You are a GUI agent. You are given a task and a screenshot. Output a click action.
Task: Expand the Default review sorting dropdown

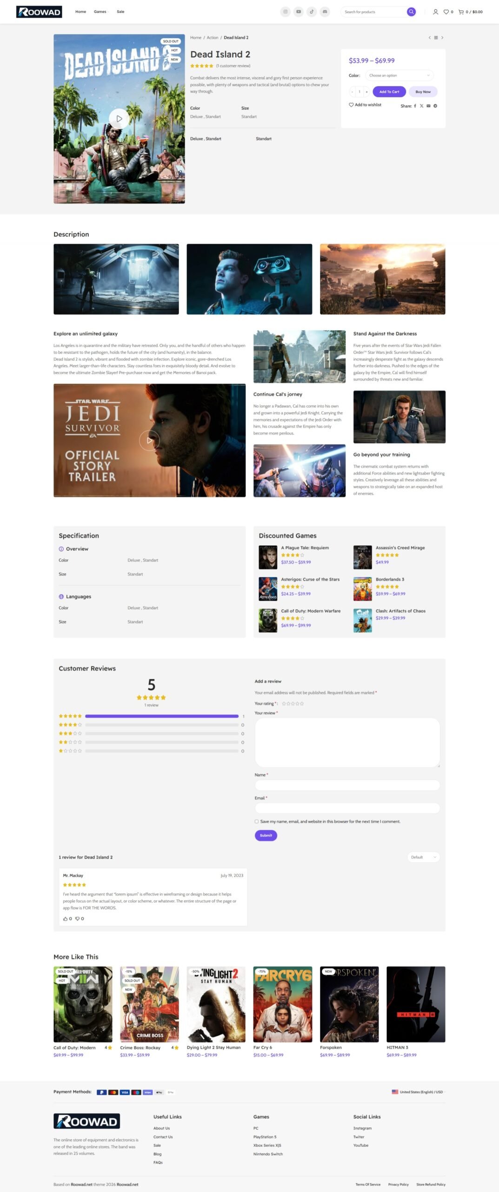coord(423,857)
